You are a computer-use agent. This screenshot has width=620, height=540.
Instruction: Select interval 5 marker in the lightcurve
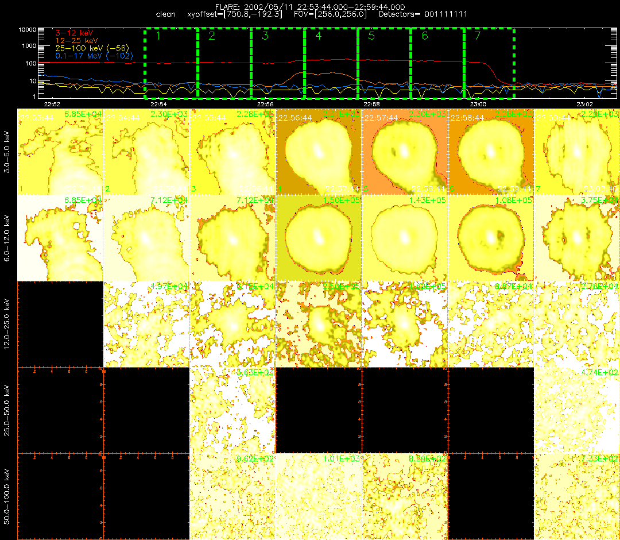click(x=371, y=36)
